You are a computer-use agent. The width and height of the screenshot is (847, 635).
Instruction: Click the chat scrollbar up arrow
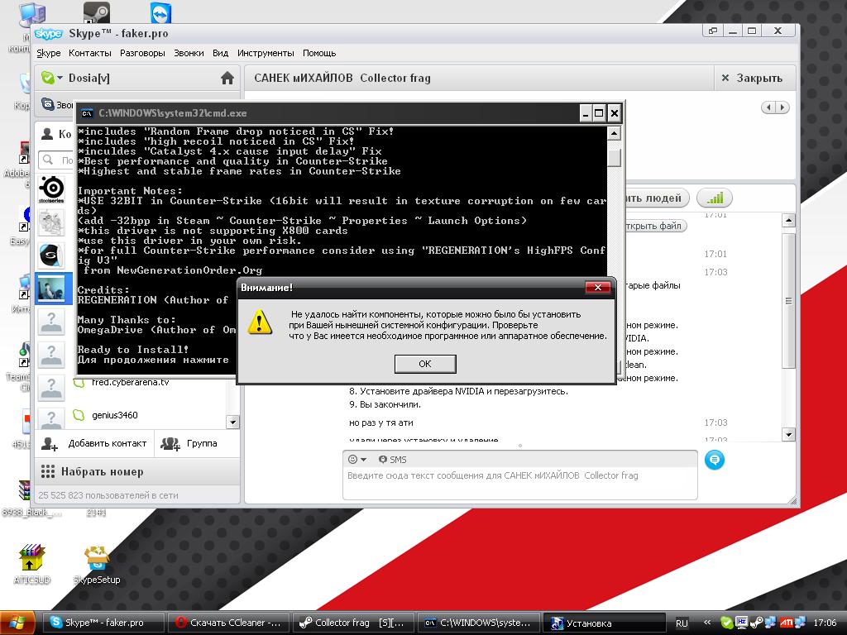pyautogui.click(x=788, y=220)
